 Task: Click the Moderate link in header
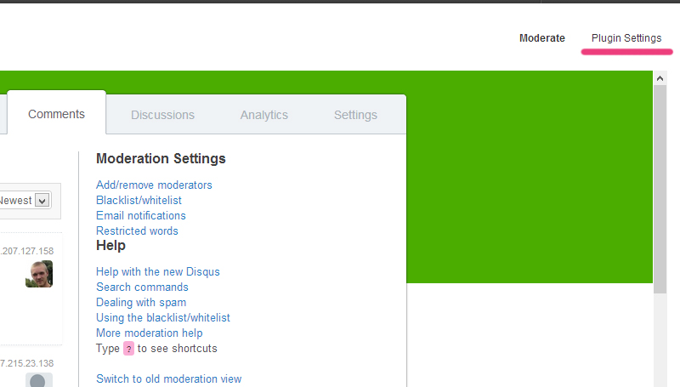tap(541, 38)
